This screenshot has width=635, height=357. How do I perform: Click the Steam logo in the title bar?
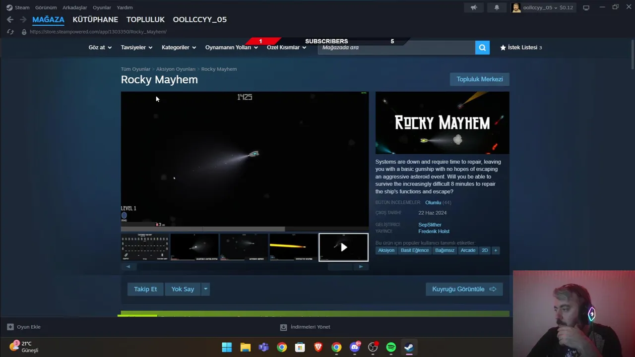9,7
